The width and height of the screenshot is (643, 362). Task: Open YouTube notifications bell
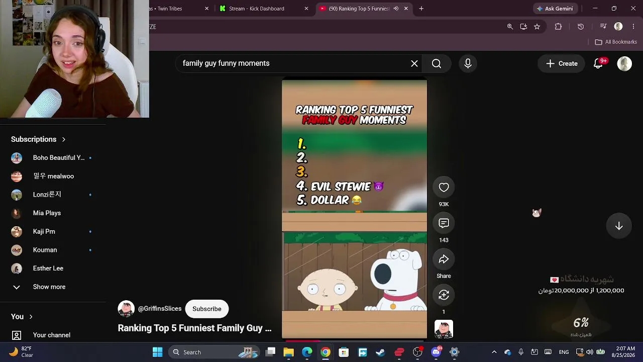pos(598,63)
